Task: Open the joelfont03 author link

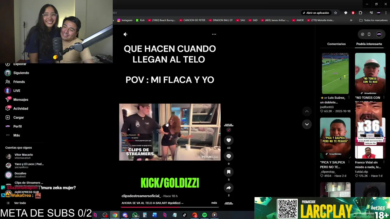Action: [327, 107]
